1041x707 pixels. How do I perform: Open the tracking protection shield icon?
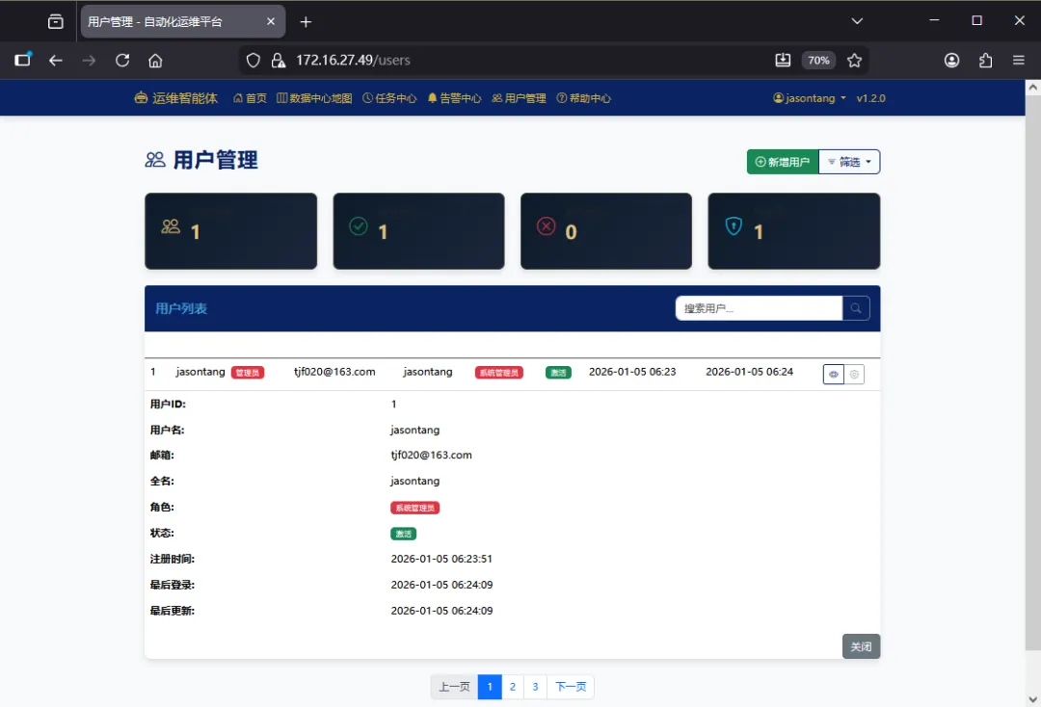coord(253,61)
